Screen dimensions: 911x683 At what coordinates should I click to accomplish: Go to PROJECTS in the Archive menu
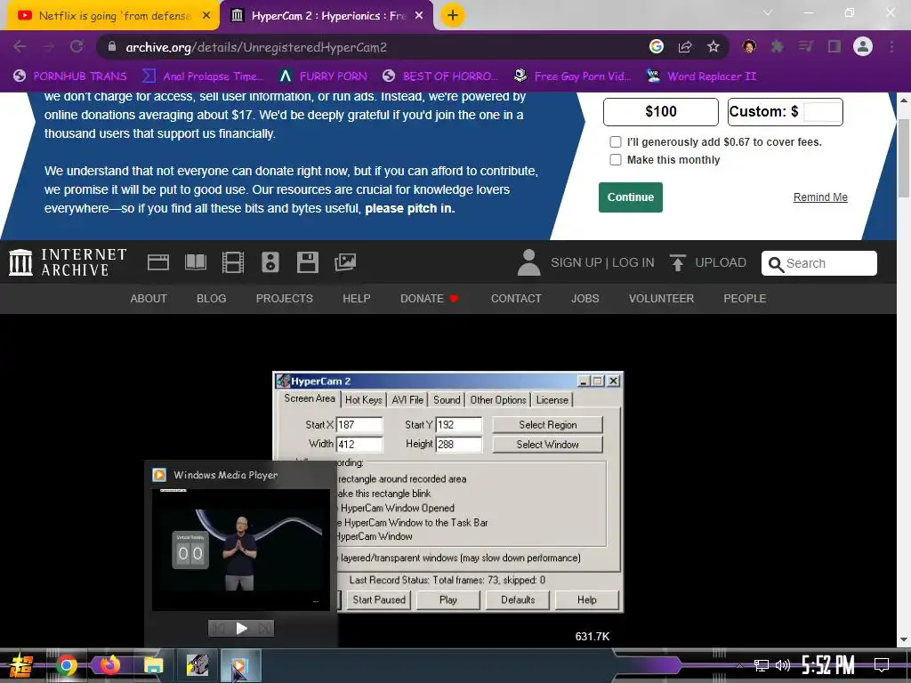point(285,299)
